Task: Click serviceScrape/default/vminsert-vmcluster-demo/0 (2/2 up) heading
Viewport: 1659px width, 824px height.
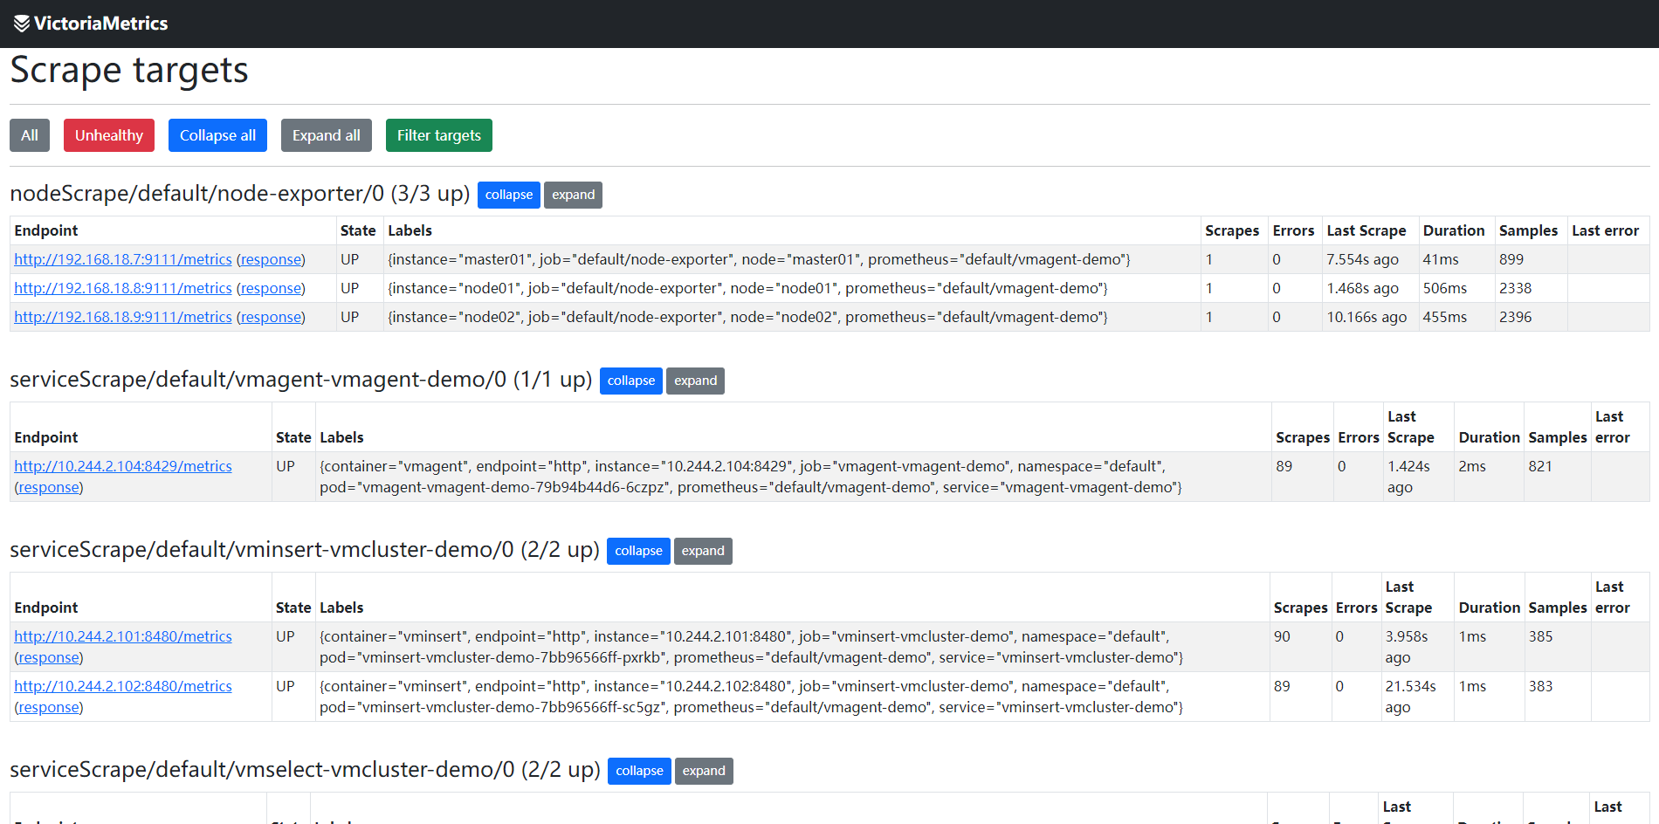Action: point(305,550)
